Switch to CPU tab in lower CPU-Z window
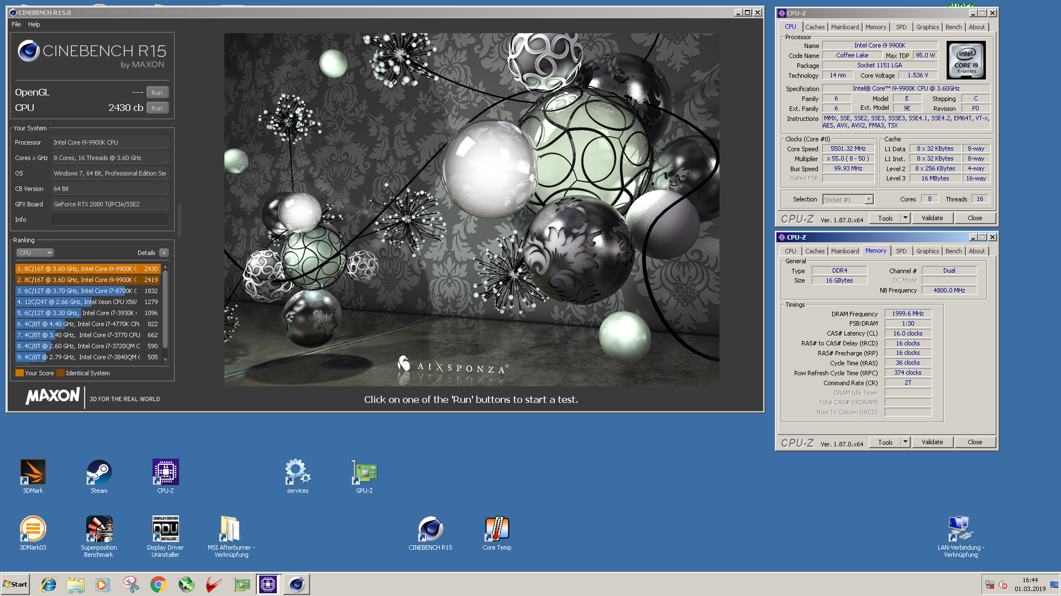The width and height of the screenshot is (1061, 596). click(x=791, y=251)
